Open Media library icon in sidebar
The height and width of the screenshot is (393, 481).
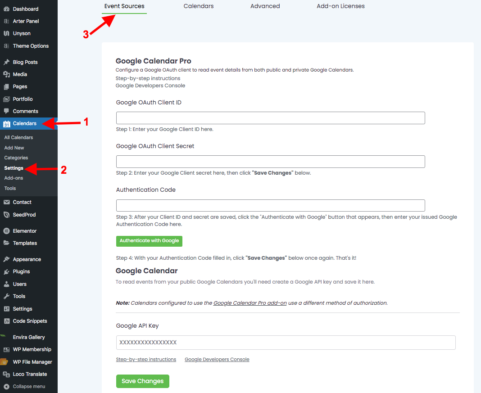pyautogui.click(x=6, y=74)
